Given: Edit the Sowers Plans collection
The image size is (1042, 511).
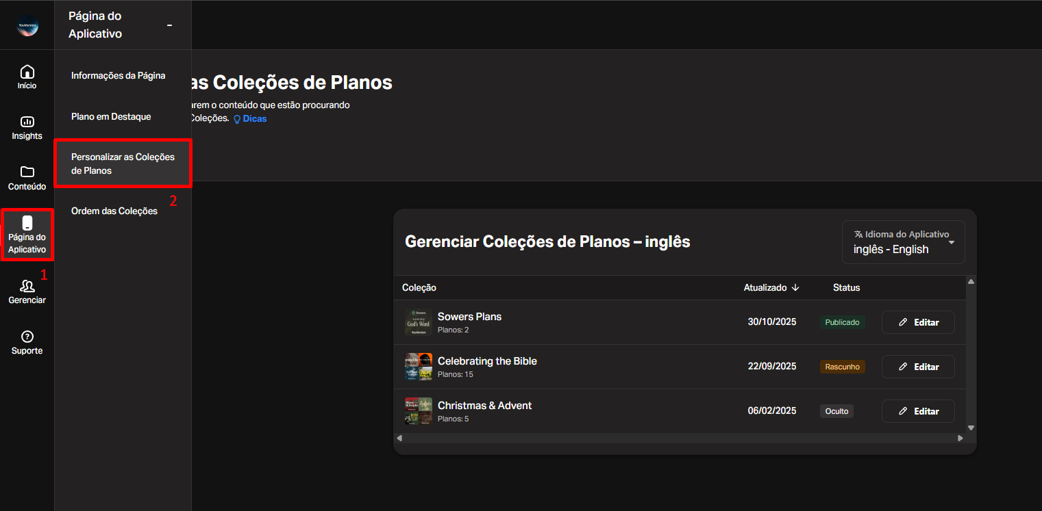Looking at the screenshot, I should tap(918, 322).
